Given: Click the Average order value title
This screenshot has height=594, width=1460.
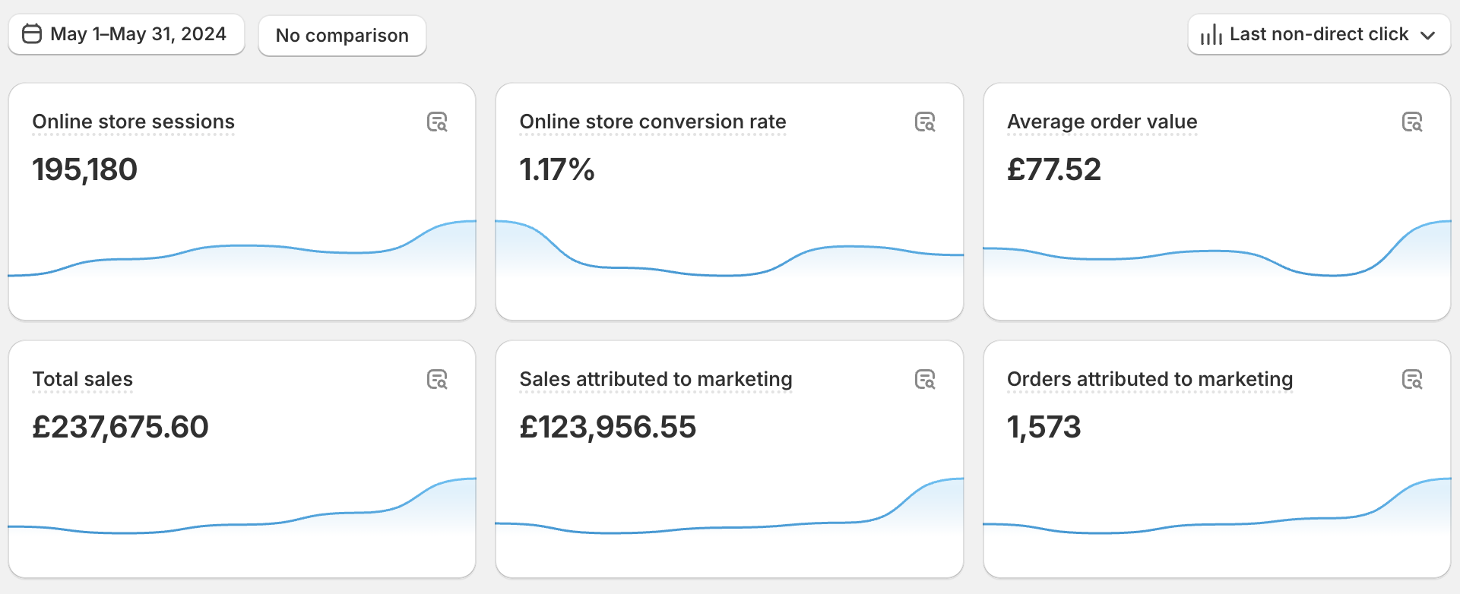Looking at the screenshot, I should 1101,122.
